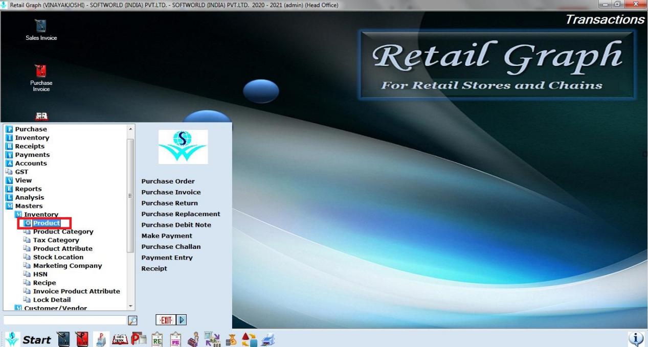Open the Product Attribute tree item
The height and width of the screenshot is (347, 648).
point(62,249)
